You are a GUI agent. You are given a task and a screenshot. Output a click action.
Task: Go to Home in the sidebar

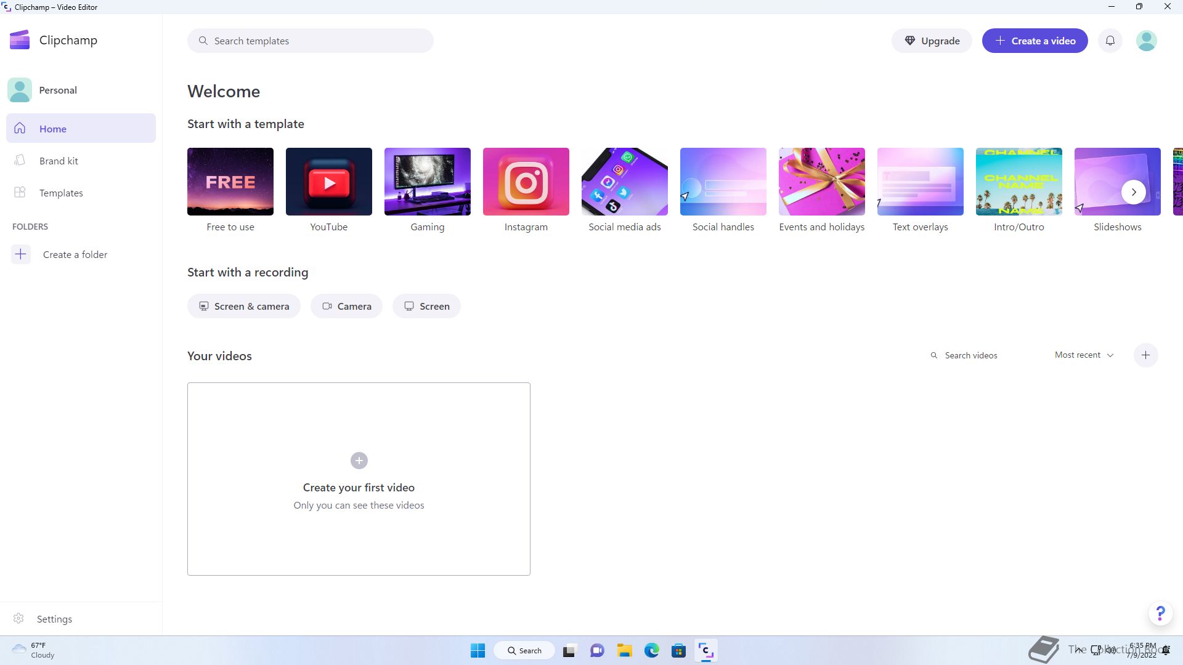pos(81,128)
